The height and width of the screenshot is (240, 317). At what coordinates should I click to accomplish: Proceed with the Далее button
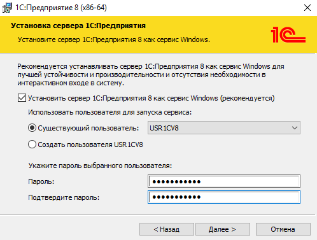click(223, 229)
